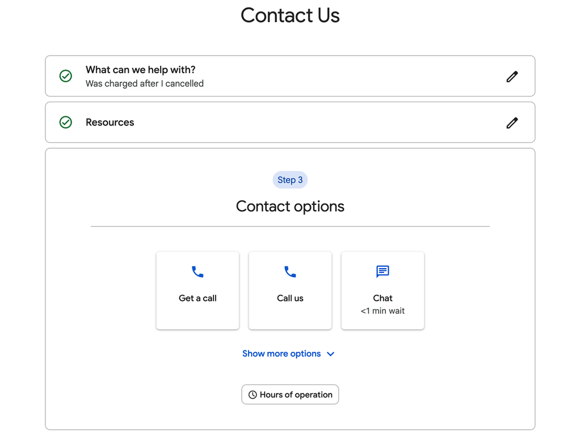Viewport: 567px width, 440px height.
Task: Expand the Resources section header
Action: click(110, 123)
